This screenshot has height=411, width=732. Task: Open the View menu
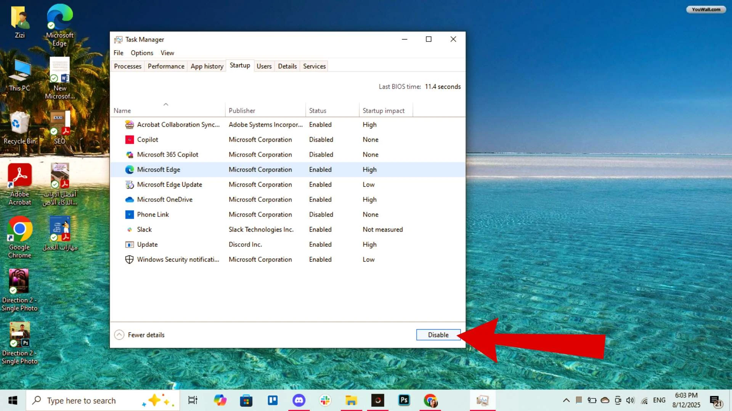[x=167, y=53]
